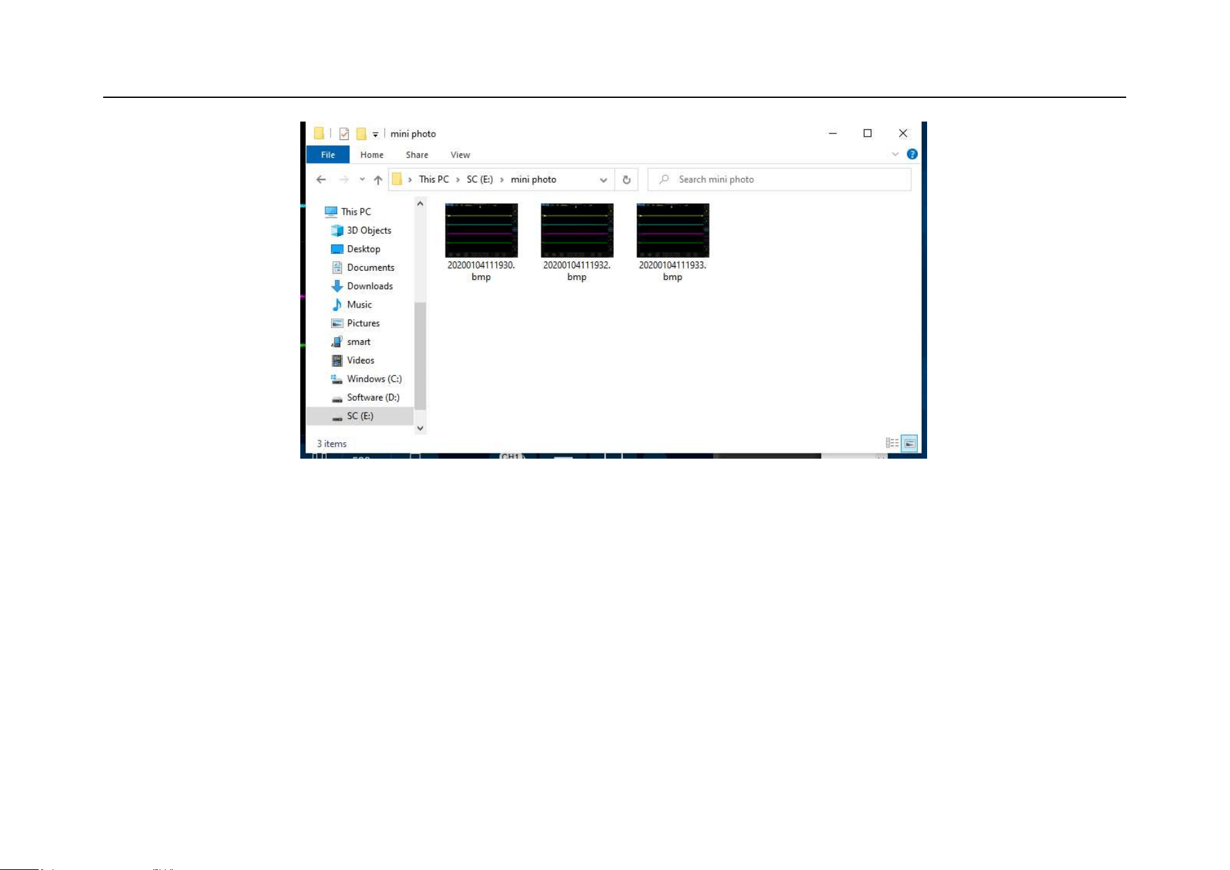
Task: Switch to Large icons view layout
Action: (x=909, y=444)
